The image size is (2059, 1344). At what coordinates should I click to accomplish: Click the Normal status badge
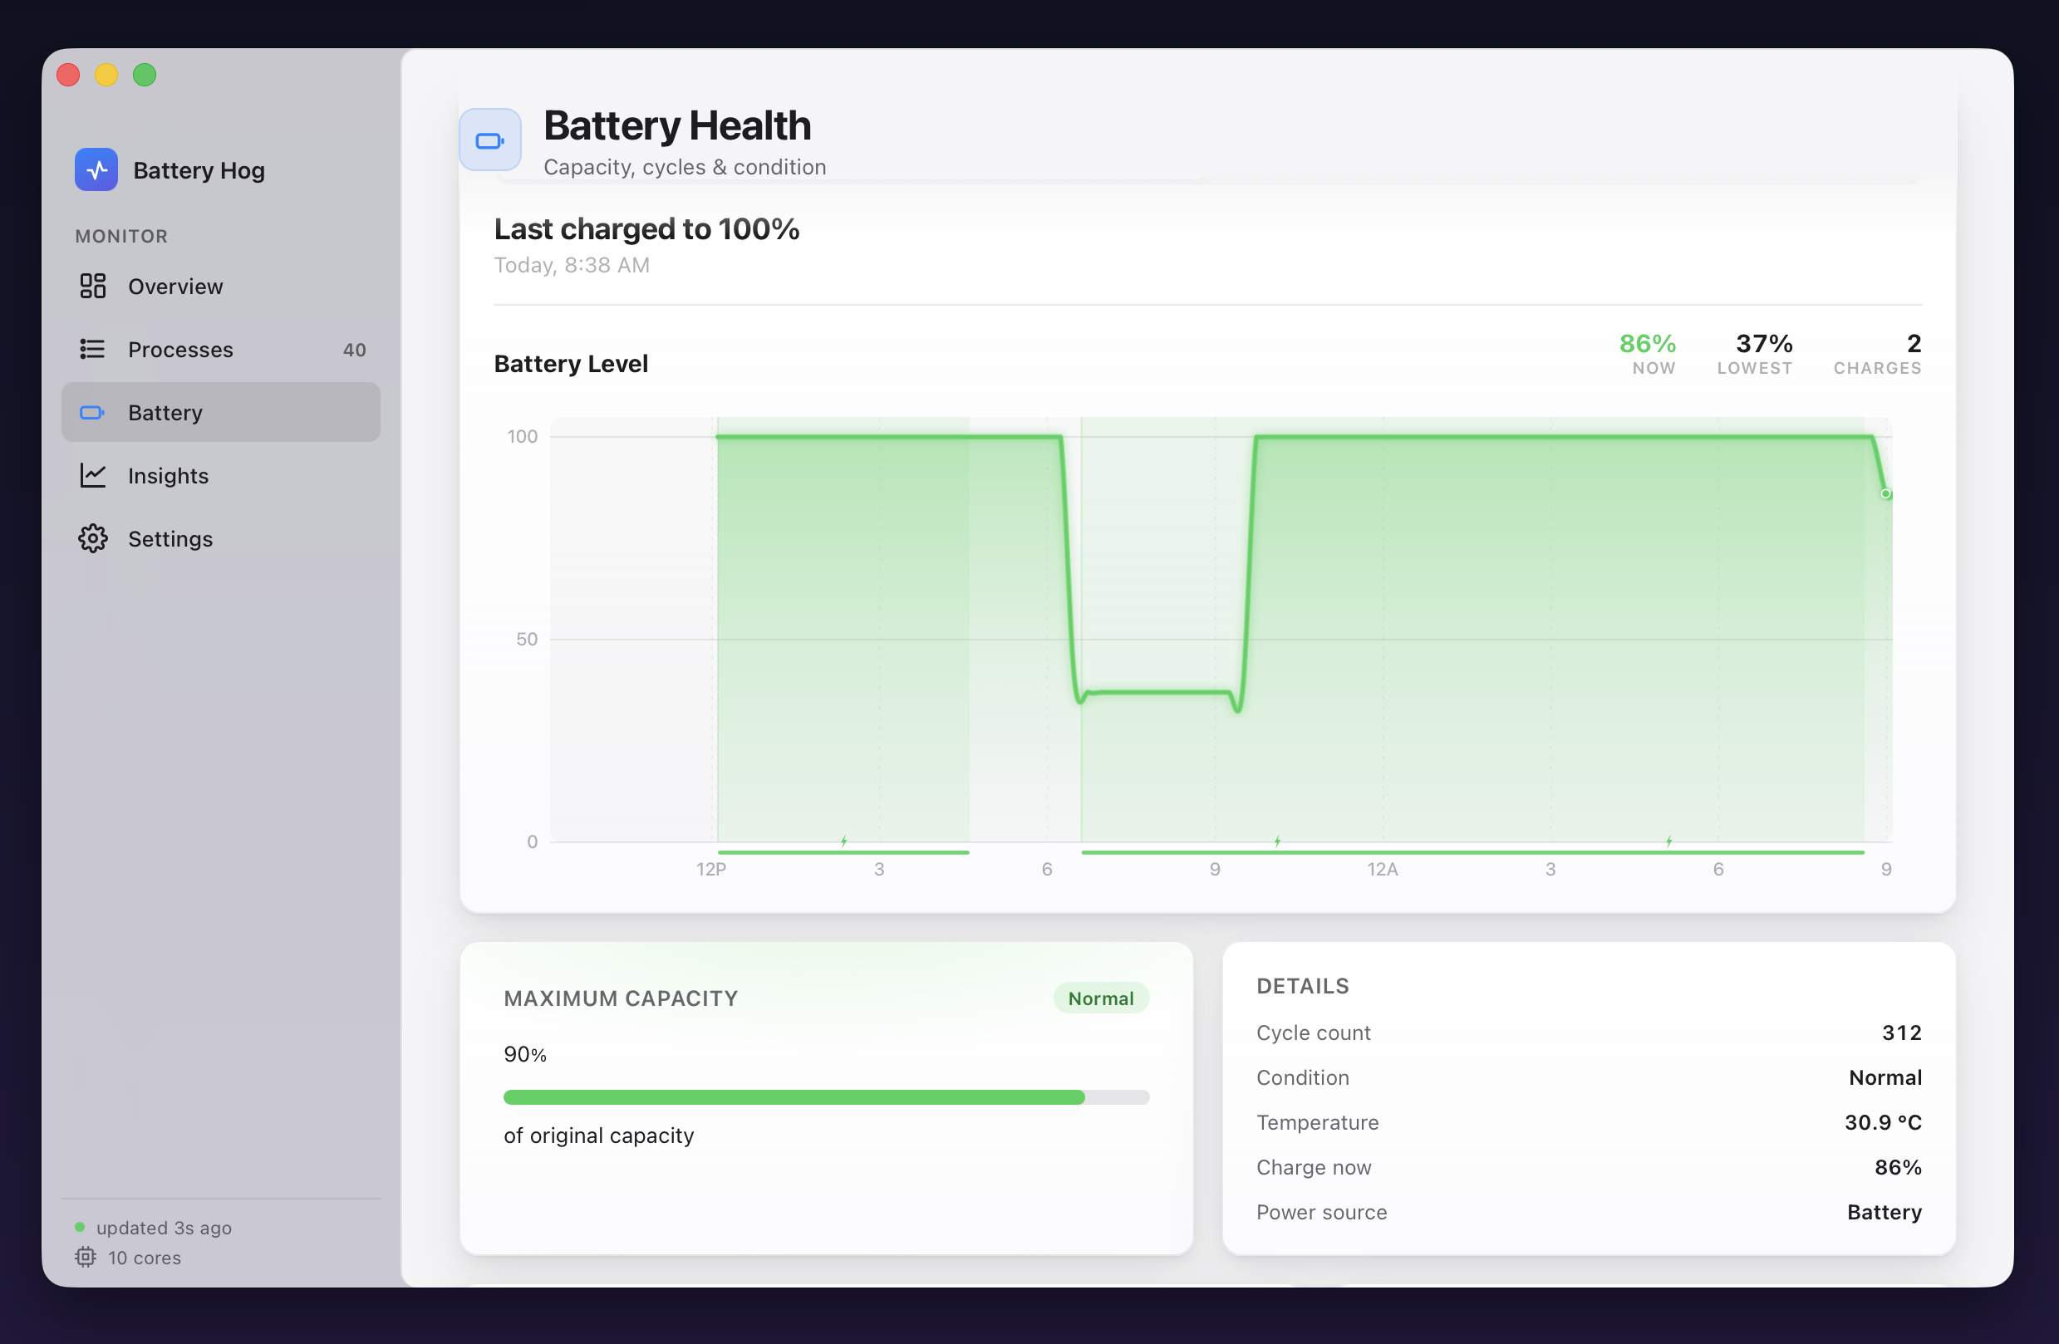1100,998
